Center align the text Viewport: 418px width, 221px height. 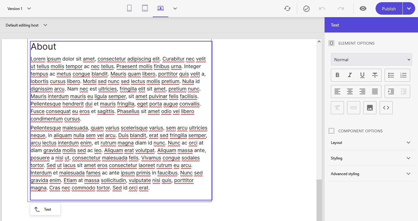click(x=350, y=91)
